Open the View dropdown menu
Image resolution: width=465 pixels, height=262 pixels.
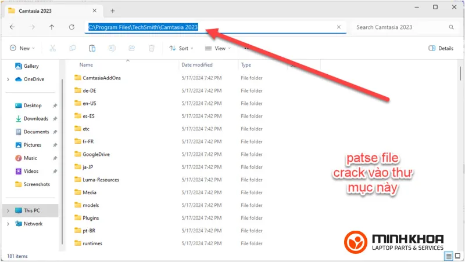point(219,49)
